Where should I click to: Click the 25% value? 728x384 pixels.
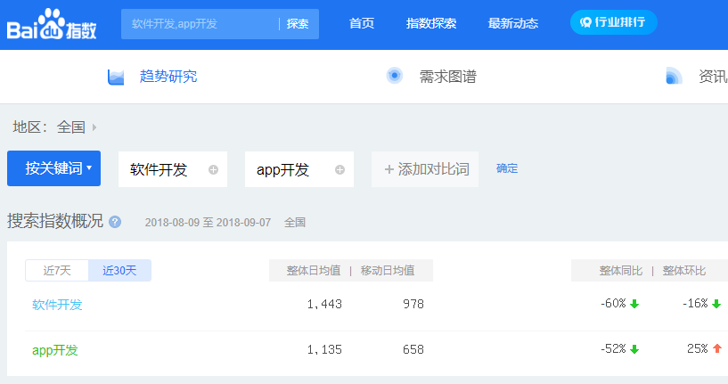click(698, 348)
